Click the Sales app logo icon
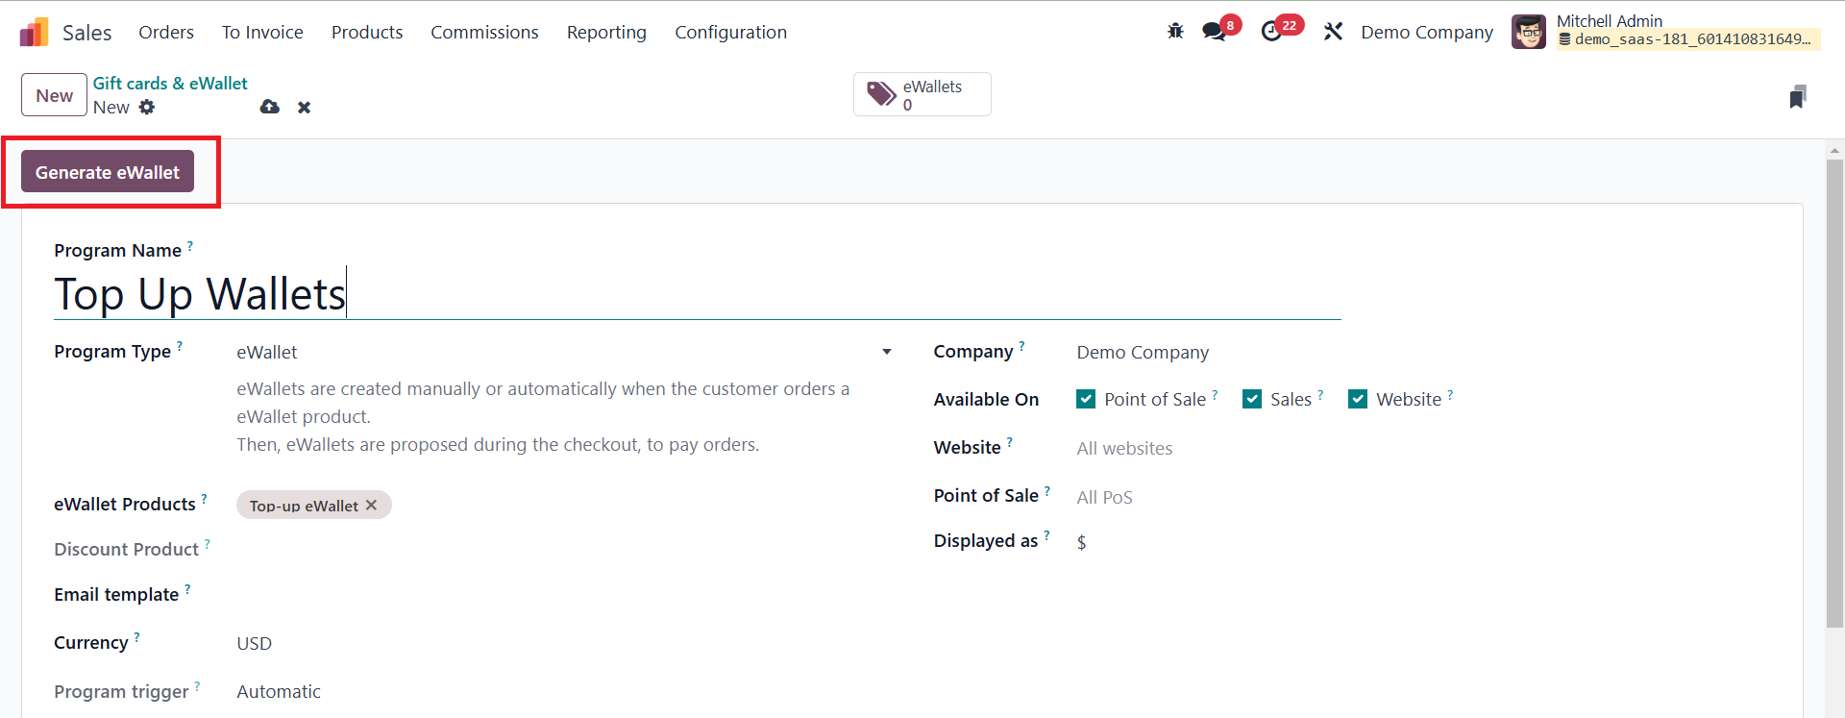 34,32
